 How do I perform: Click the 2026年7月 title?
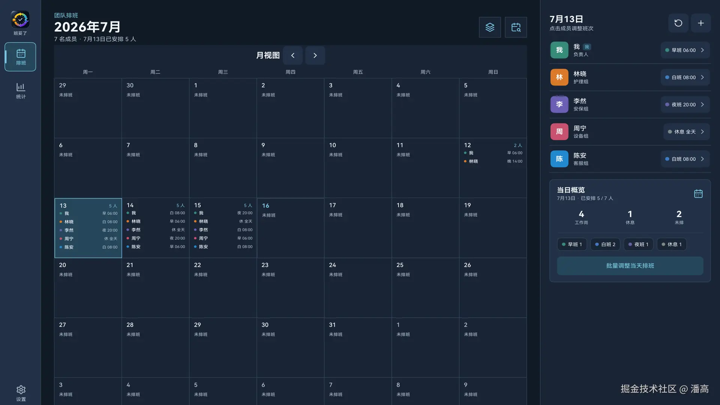tap(87, 27)
